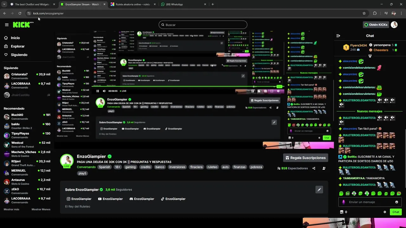Click Mostrar Menos in the sidebar

coord(41,209)
